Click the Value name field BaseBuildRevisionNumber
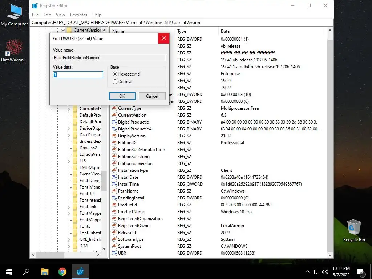This screenshot has height=279, width=372. click(x=109, y=58)
